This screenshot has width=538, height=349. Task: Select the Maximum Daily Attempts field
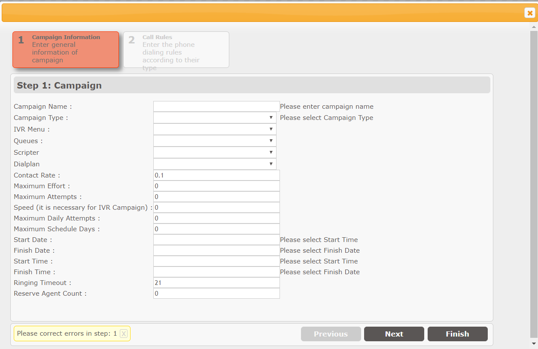(x=216, y=218)
